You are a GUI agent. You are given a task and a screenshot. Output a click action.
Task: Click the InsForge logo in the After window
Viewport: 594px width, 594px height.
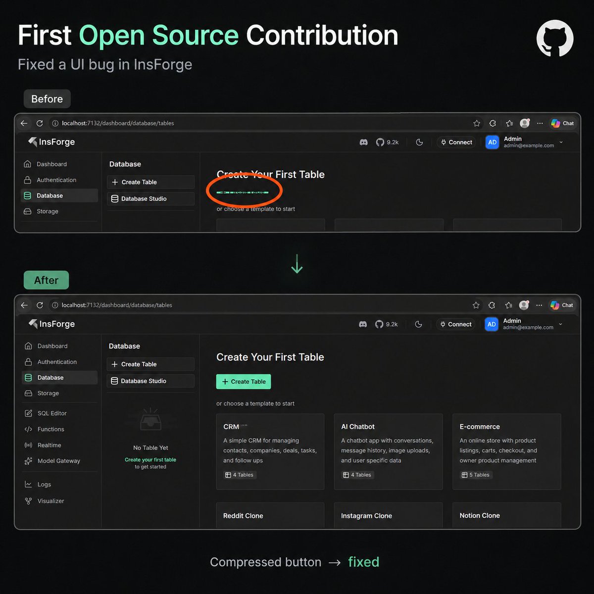pyautogui.click(x=51, y=324)
